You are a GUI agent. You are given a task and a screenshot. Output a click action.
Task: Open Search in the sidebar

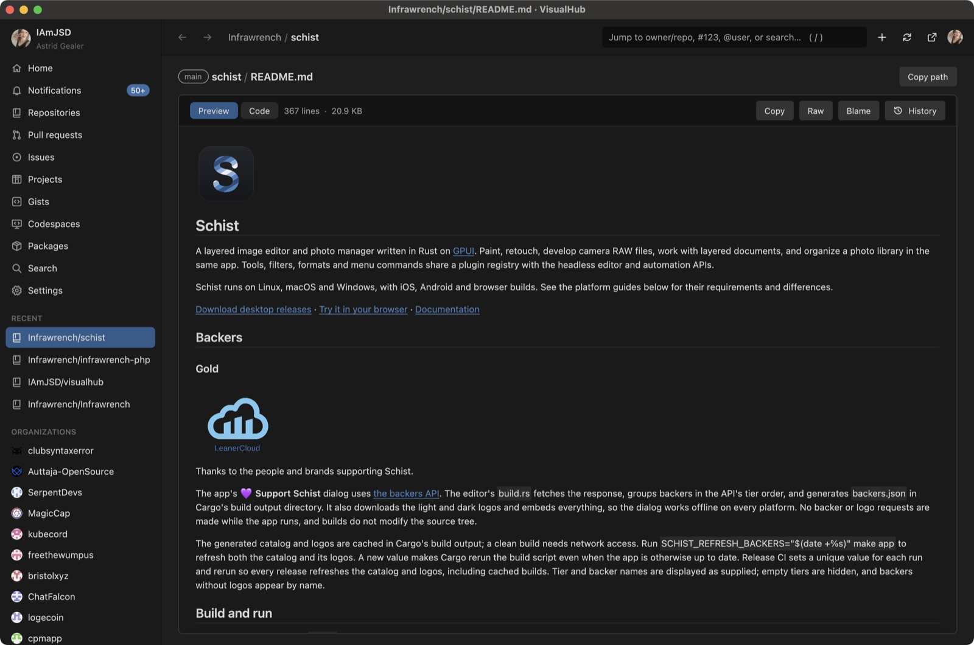(x=80, y=268)
